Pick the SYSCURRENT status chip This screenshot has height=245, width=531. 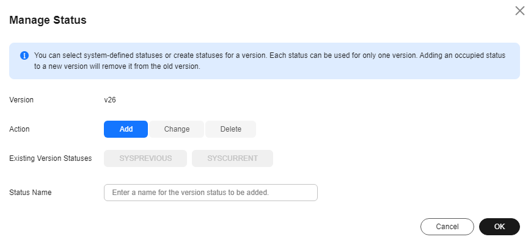point(232,158)
